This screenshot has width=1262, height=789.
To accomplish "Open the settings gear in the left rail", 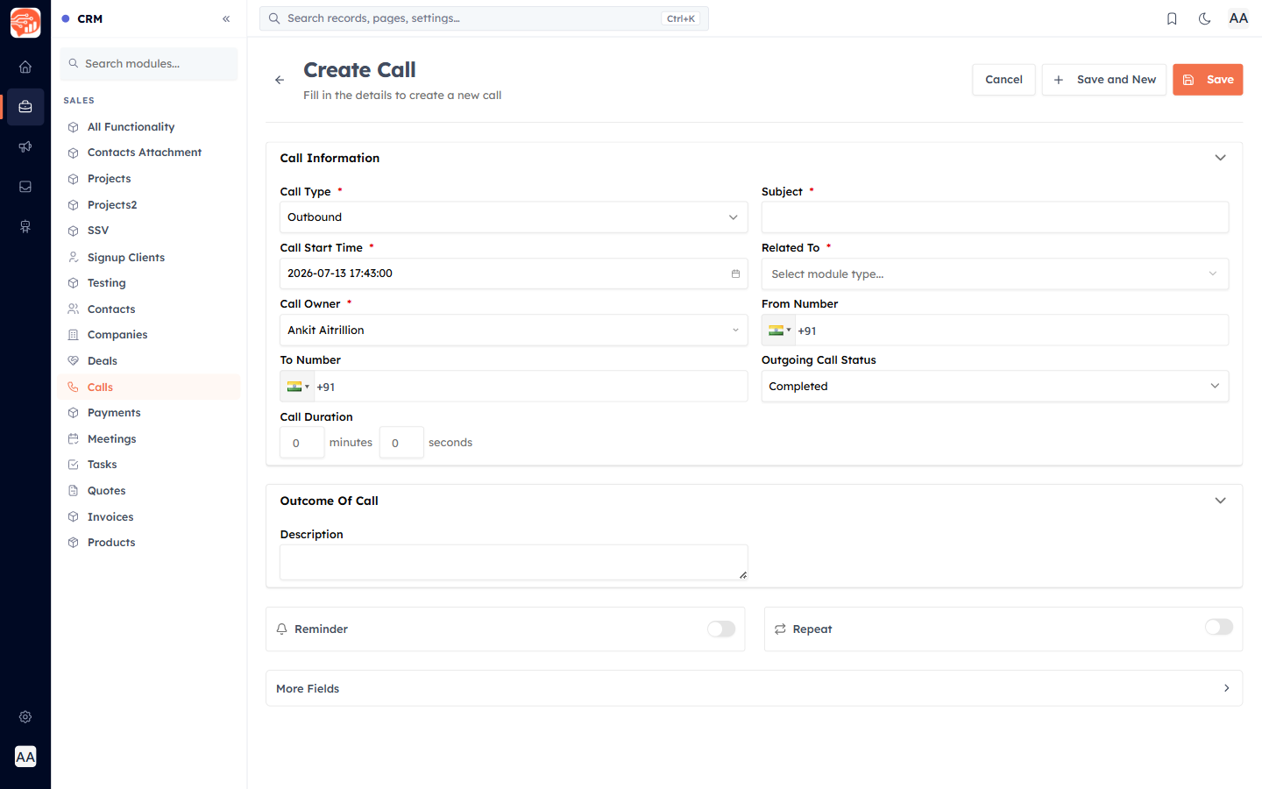I will 25,717.
